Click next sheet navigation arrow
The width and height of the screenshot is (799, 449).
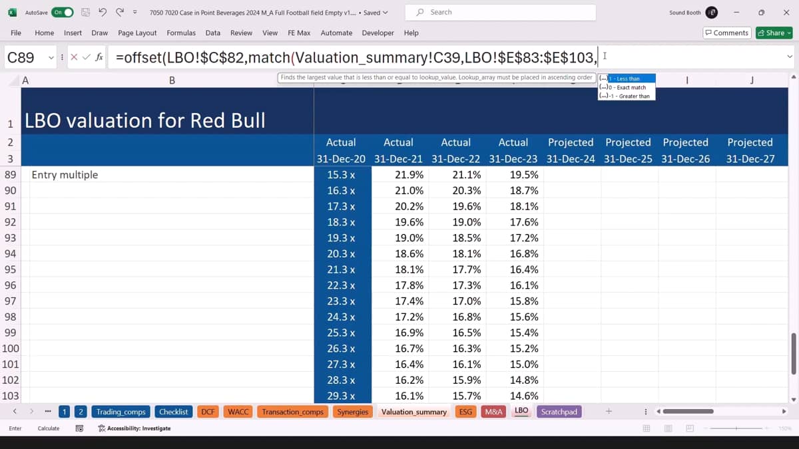(31, 412)
